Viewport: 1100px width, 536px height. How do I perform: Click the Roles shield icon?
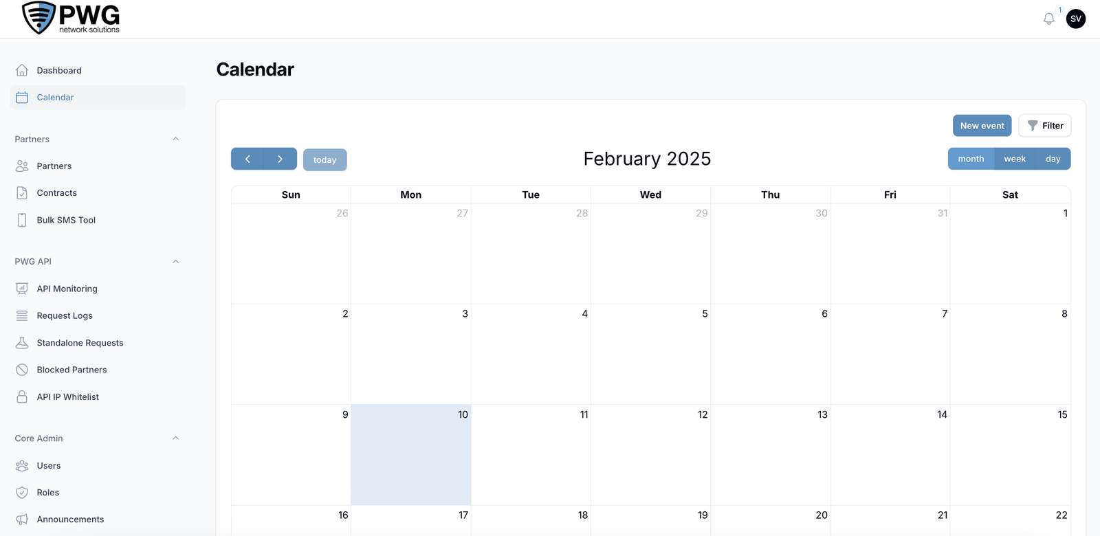coord(22,493)
